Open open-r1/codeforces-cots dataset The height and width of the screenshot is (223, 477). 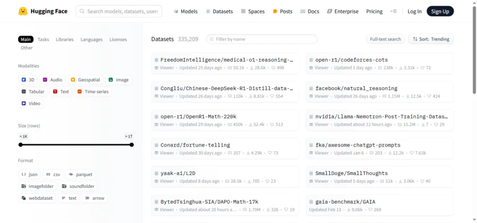(x=380, y=63)
